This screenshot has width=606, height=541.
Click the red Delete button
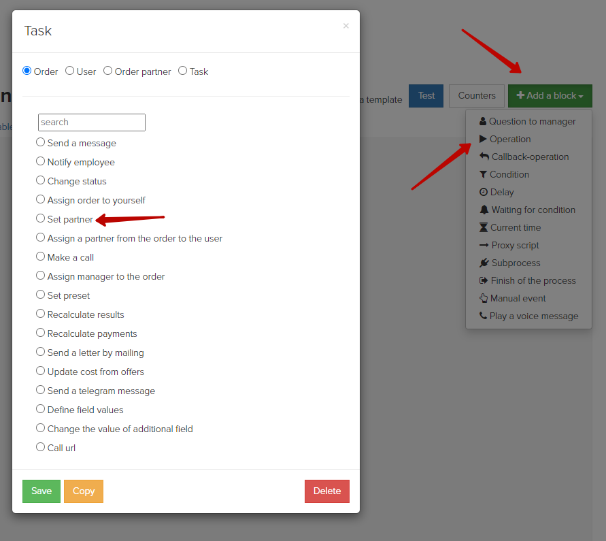click(327, 491)
